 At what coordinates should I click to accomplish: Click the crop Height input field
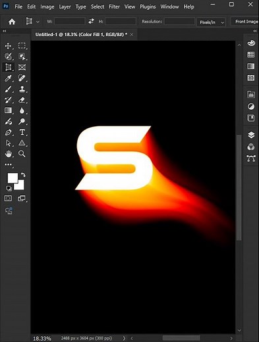[x=121, y=21]
